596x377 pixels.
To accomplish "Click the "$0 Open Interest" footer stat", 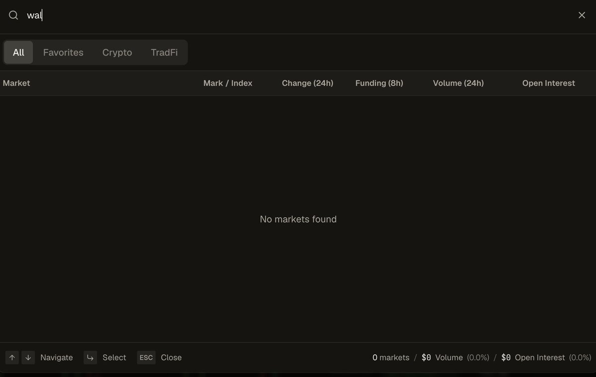I will pyautogui.click(x=533, y=358).
